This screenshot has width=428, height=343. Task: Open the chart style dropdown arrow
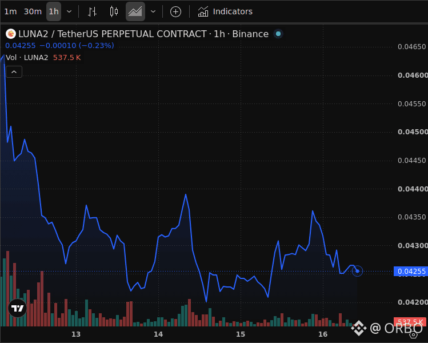(x=153, y=12)
